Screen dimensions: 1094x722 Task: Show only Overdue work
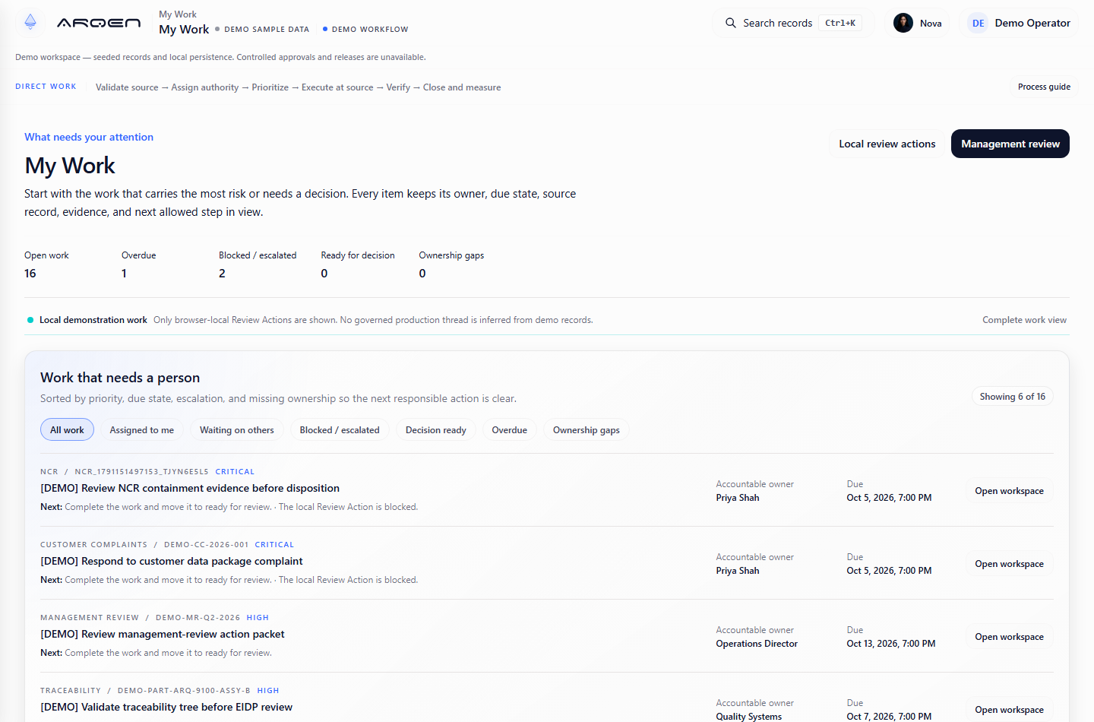tap(510, 430)
